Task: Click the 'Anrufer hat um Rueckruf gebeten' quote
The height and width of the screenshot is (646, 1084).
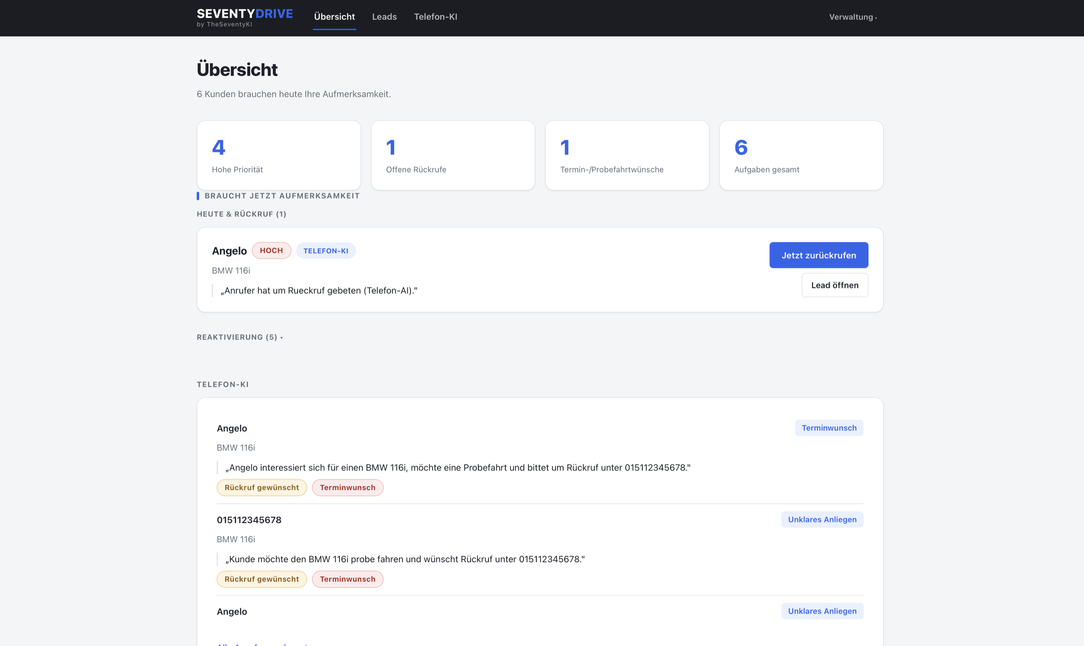Action: 319,290
